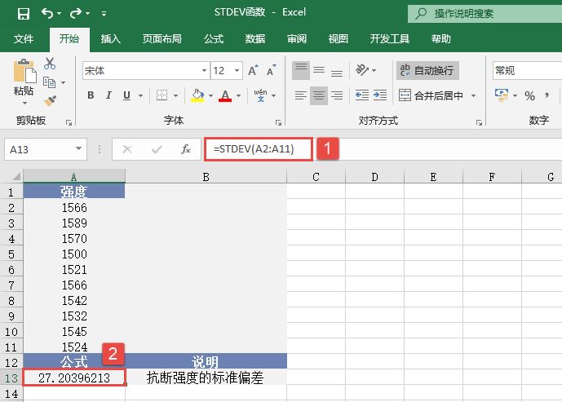Toggle Bold formatting

pos(91,95)
